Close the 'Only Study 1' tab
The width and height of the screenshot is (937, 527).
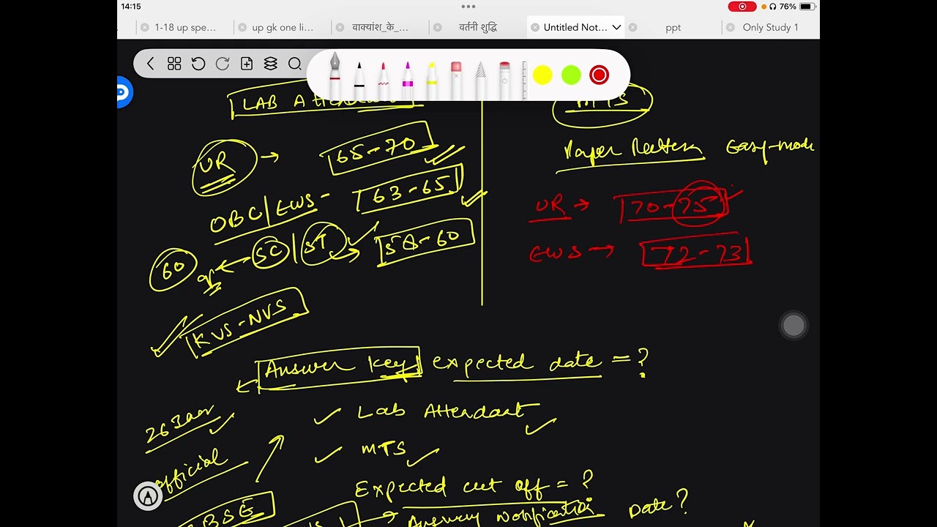coord(730,27)
